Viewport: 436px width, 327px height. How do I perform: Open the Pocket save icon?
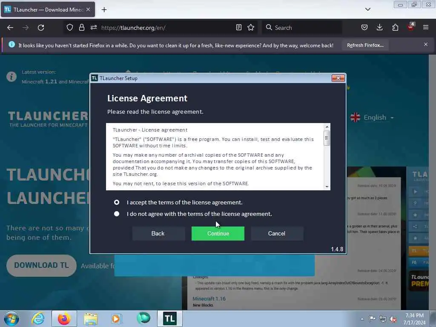364,27
